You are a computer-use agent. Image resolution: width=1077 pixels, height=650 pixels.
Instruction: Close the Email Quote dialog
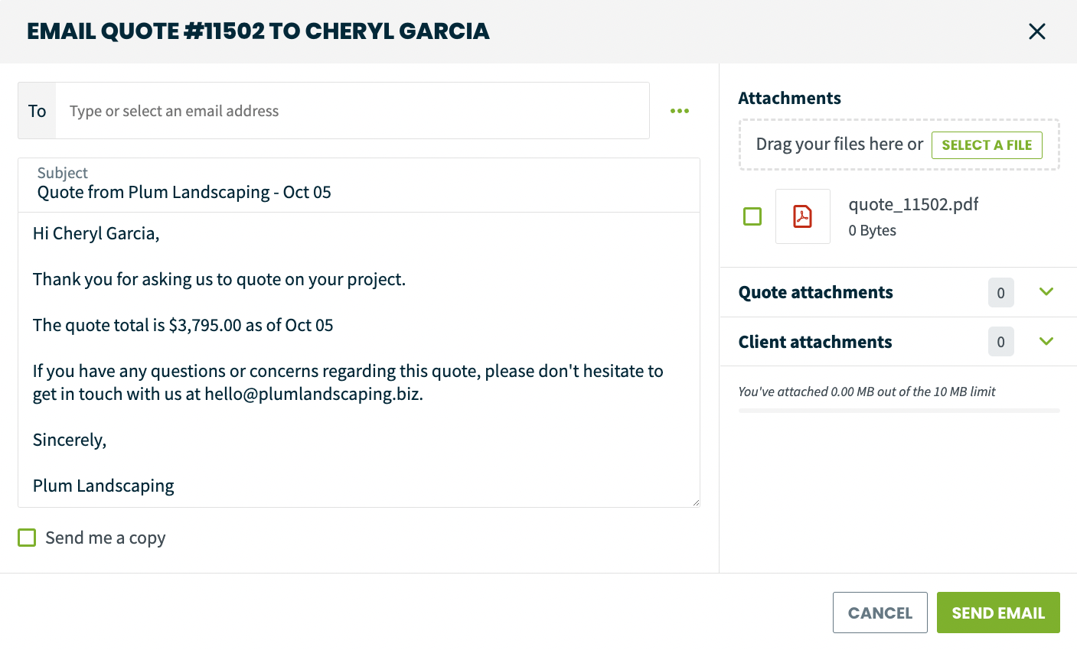click(1036, 31)
